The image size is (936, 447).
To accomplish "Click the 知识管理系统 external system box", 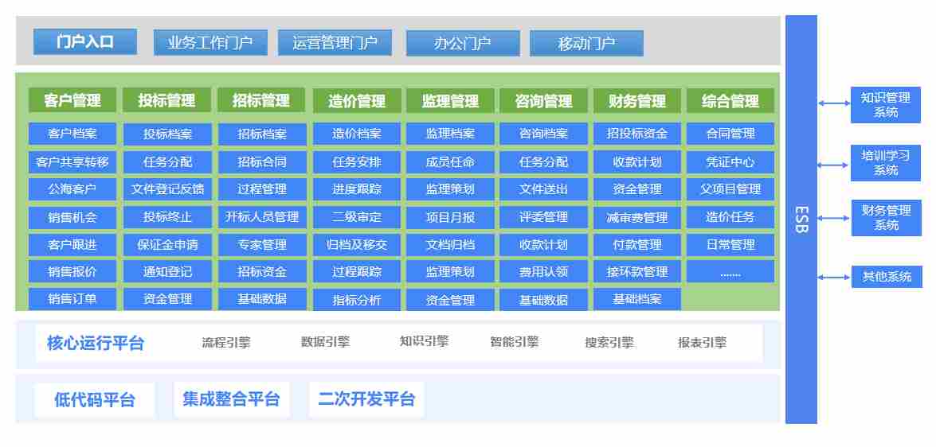I will coord(885,105).
